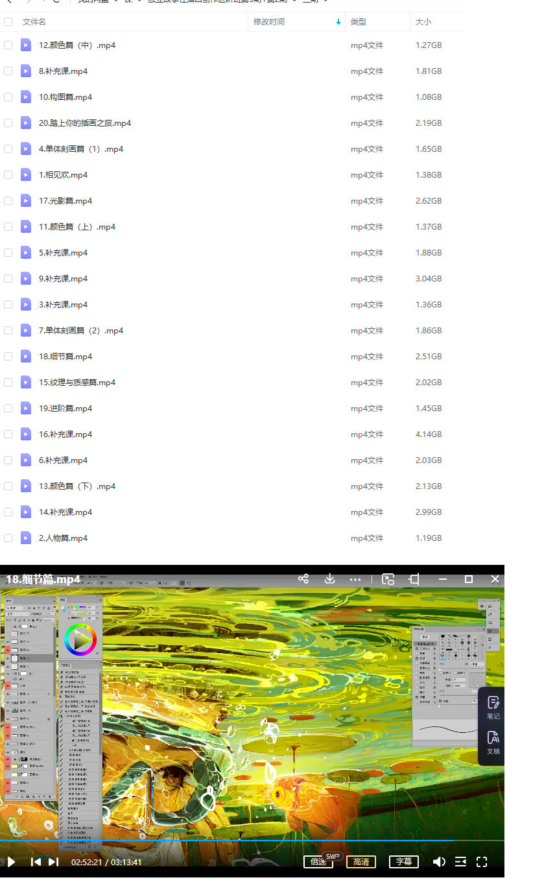Click the picture-in-picture mini window icon
544x882 pixels.
[388, 578]
